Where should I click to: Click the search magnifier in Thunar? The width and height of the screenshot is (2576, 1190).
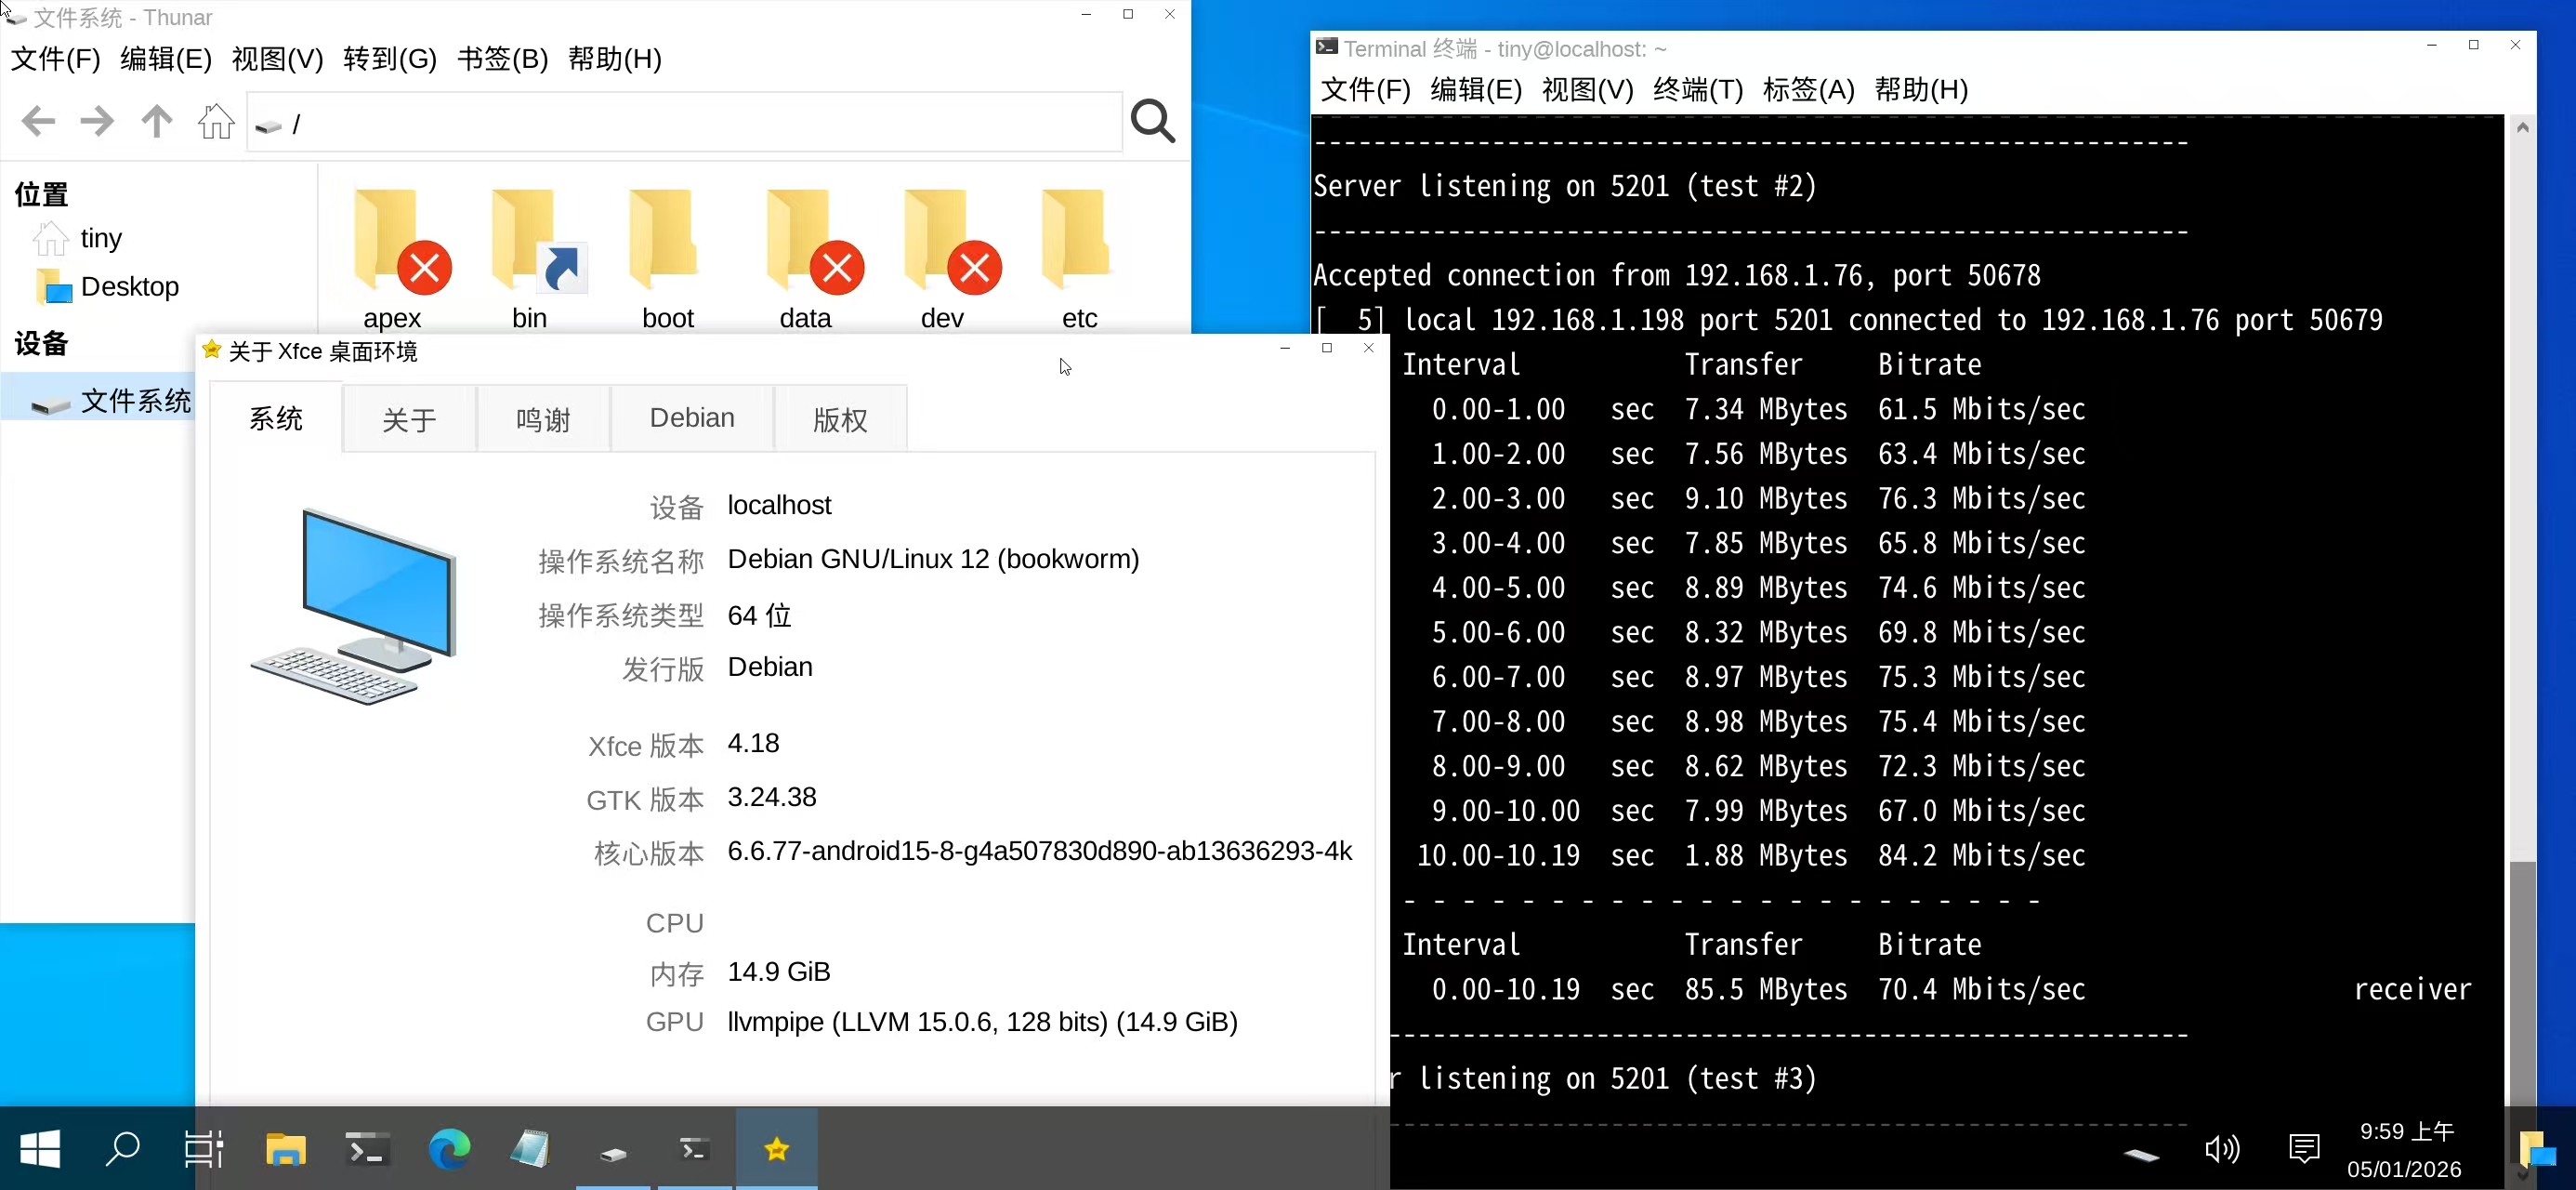(1152, 122)
